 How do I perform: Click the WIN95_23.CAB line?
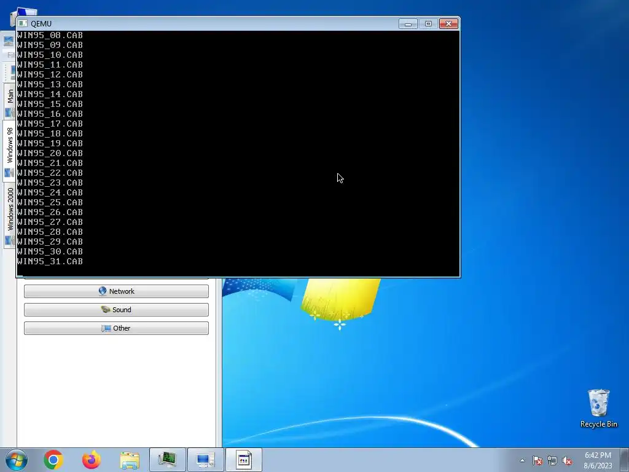tap(50, 183)
